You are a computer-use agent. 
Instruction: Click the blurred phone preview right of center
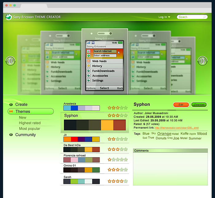pos(149,63)
